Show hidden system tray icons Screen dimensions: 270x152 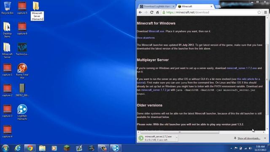tap(231, 148)
